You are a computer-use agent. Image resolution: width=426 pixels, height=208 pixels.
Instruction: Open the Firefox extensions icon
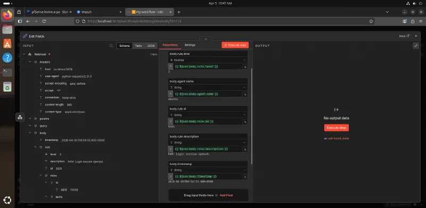413,21
